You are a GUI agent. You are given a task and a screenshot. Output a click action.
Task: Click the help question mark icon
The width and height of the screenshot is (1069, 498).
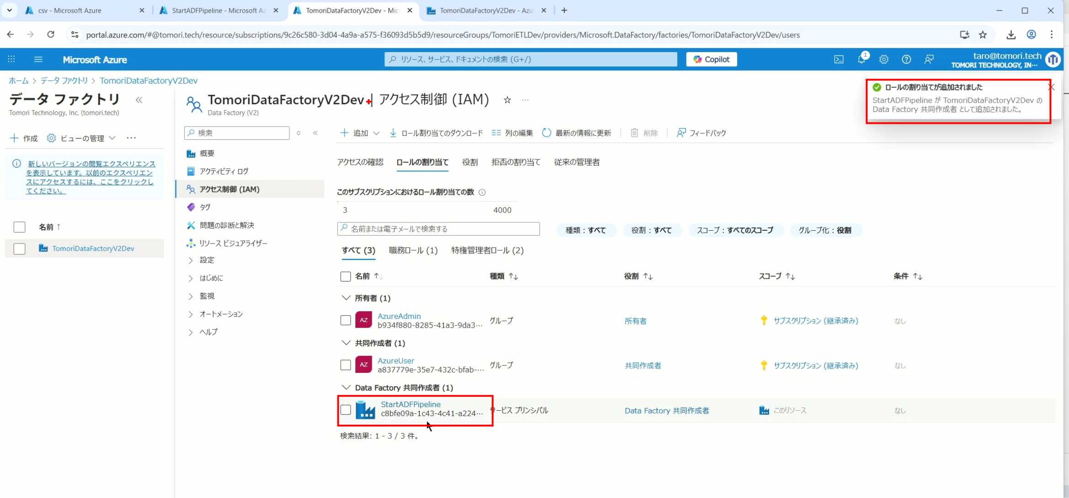click(906, 59)
